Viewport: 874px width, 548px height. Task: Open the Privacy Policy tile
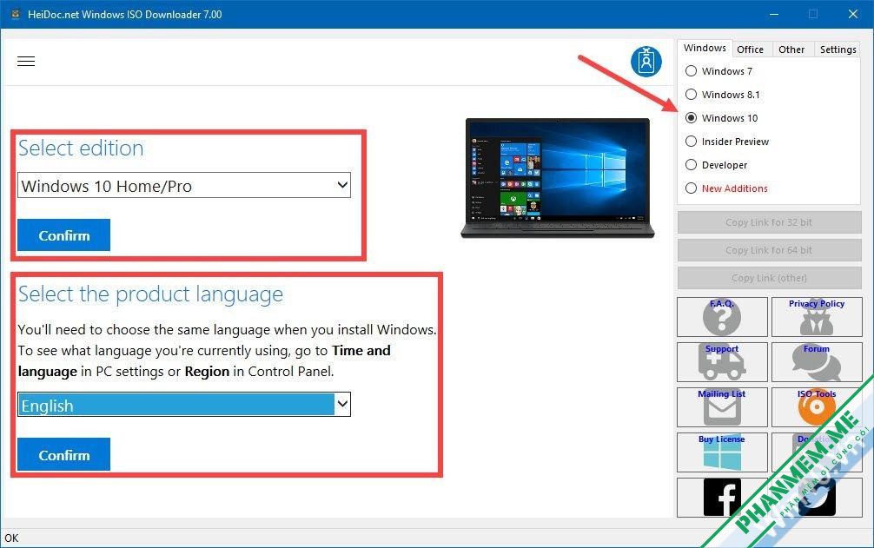pyautogui.click(x=817, y=317)
